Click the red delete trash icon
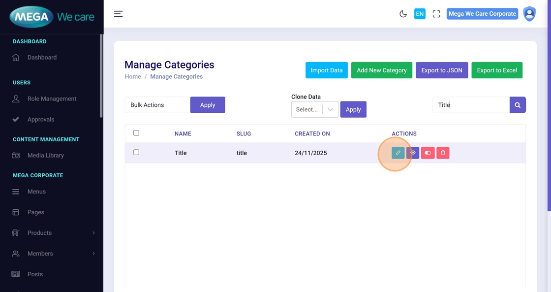This screenshot has width=551, height=292. pos(443,153)
